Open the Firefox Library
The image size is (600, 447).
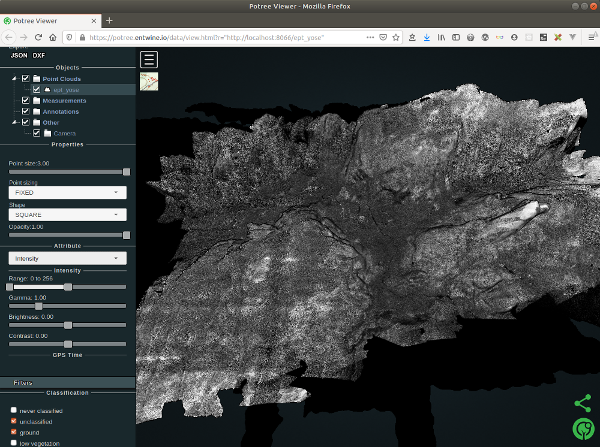[x=442, y=37]
